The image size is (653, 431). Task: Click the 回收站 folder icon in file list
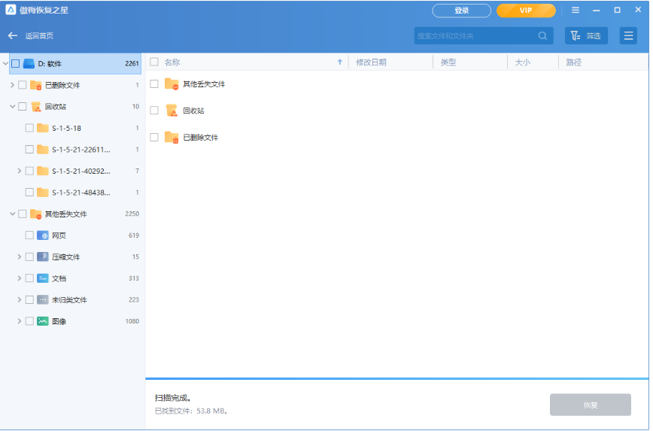(172, 111)
